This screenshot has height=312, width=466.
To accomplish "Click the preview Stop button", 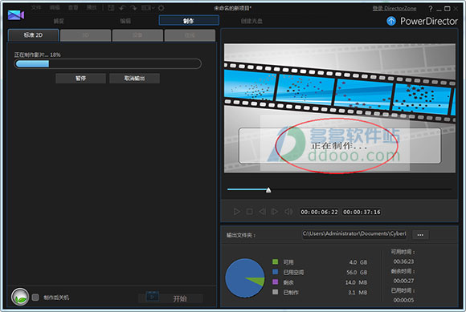I will [x=249, y=212].
